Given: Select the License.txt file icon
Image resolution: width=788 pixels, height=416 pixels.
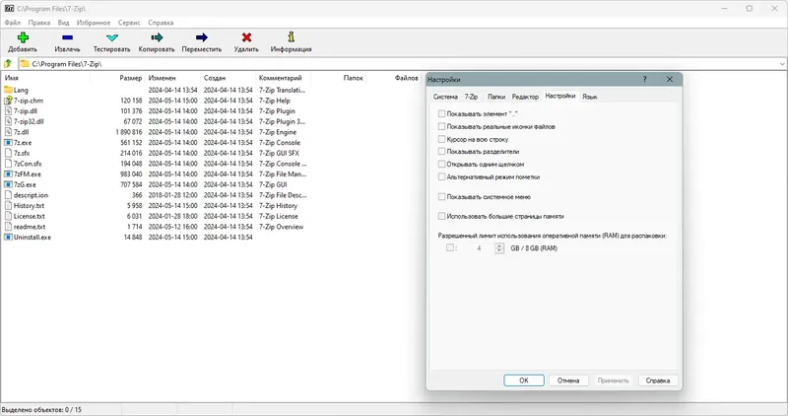Looking at the screenshot, I should click(8, 216).
